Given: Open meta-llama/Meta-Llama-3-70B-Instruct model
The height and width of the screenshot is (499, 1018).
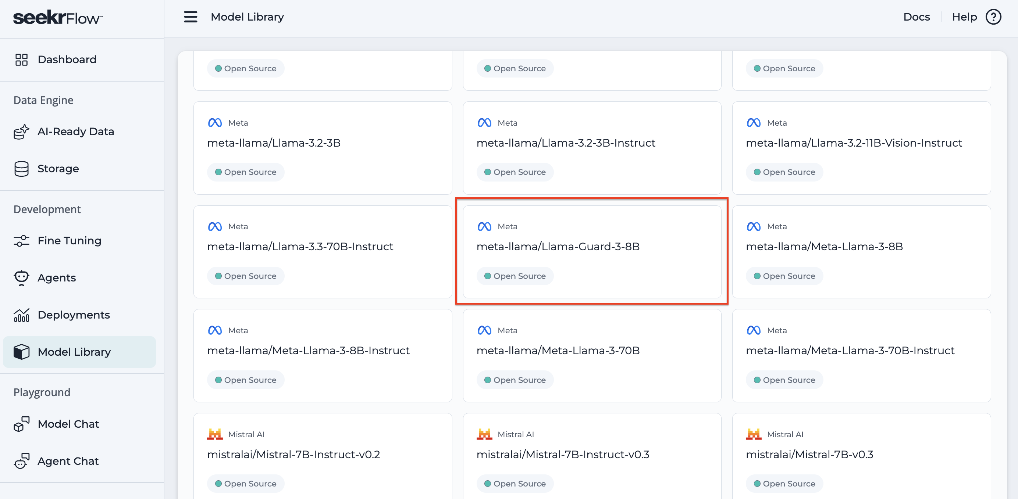Looking at the screenshot, I should click(861, 356).
